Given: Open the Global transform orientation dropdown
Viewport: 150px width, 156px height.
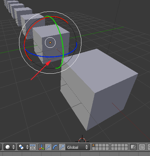Looking at the screenshot, I should tap(78, 147).
